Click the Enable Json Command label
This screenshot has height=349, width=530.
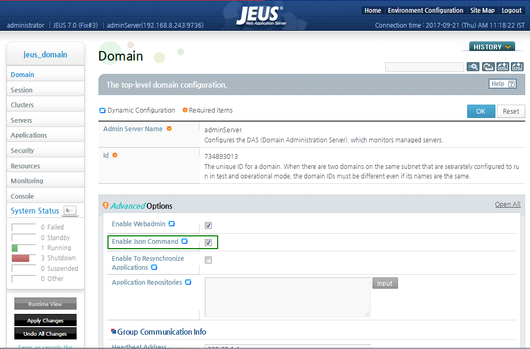pos(145,241)
